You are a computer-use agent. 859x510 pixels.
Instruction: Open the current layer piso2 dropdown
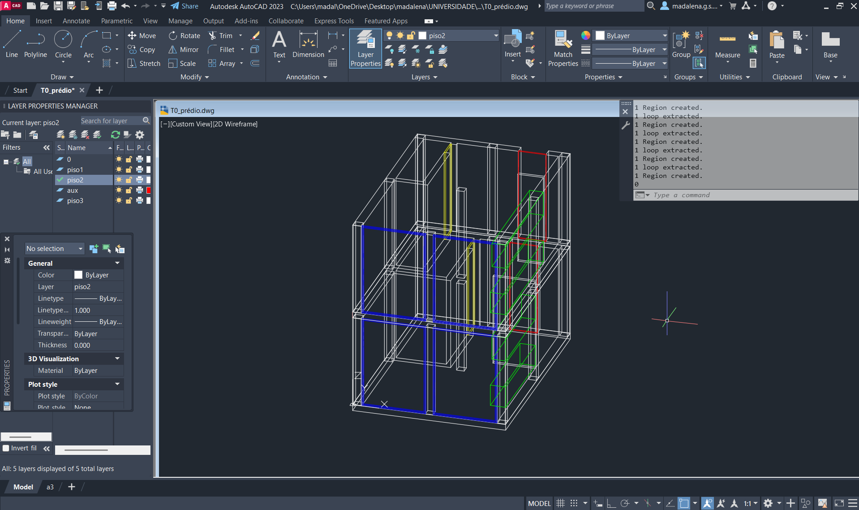pyautogui.click(x=496, y=36)
